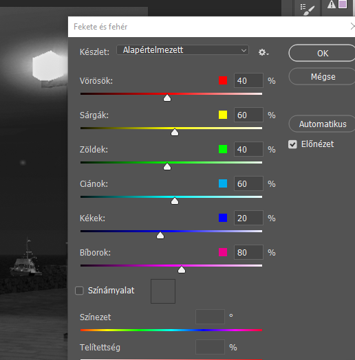Click the Zöldek green color swatch
This screenshot has height=360, width=355.
[x=223, y=149]
